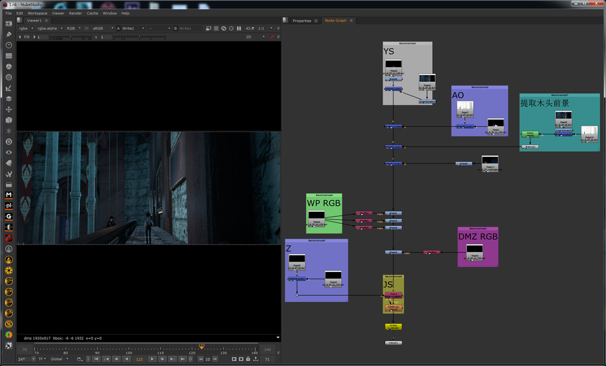Viewport: 606px width, 366px height.
Task: Open the Workspace menu
Action: click(x=37, y=13)
